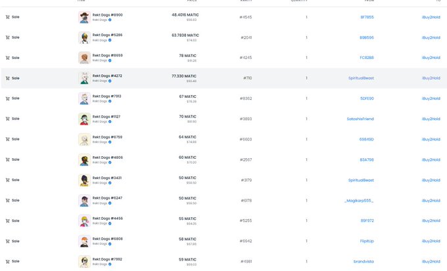Open thumbnail of Rekt Dogs #6247
The height and width of the screenshot is (271, 447).
[84, 201]
